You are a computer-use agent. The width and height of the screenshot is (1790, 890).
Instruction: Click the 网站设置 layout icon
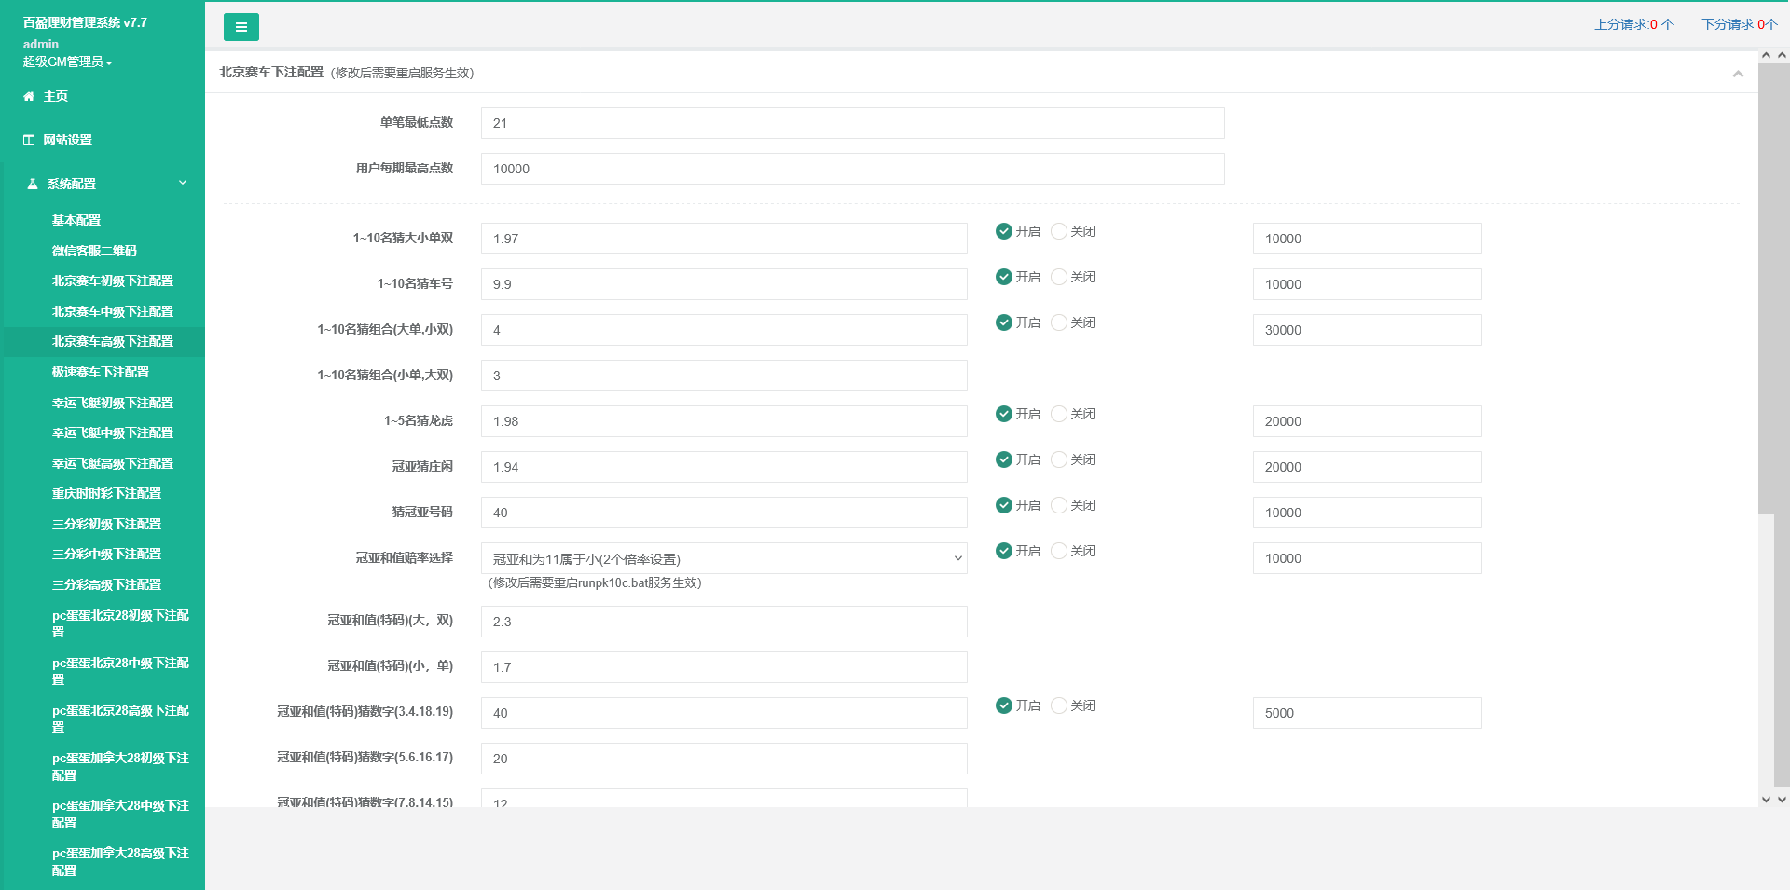click(x=29, y=140)
